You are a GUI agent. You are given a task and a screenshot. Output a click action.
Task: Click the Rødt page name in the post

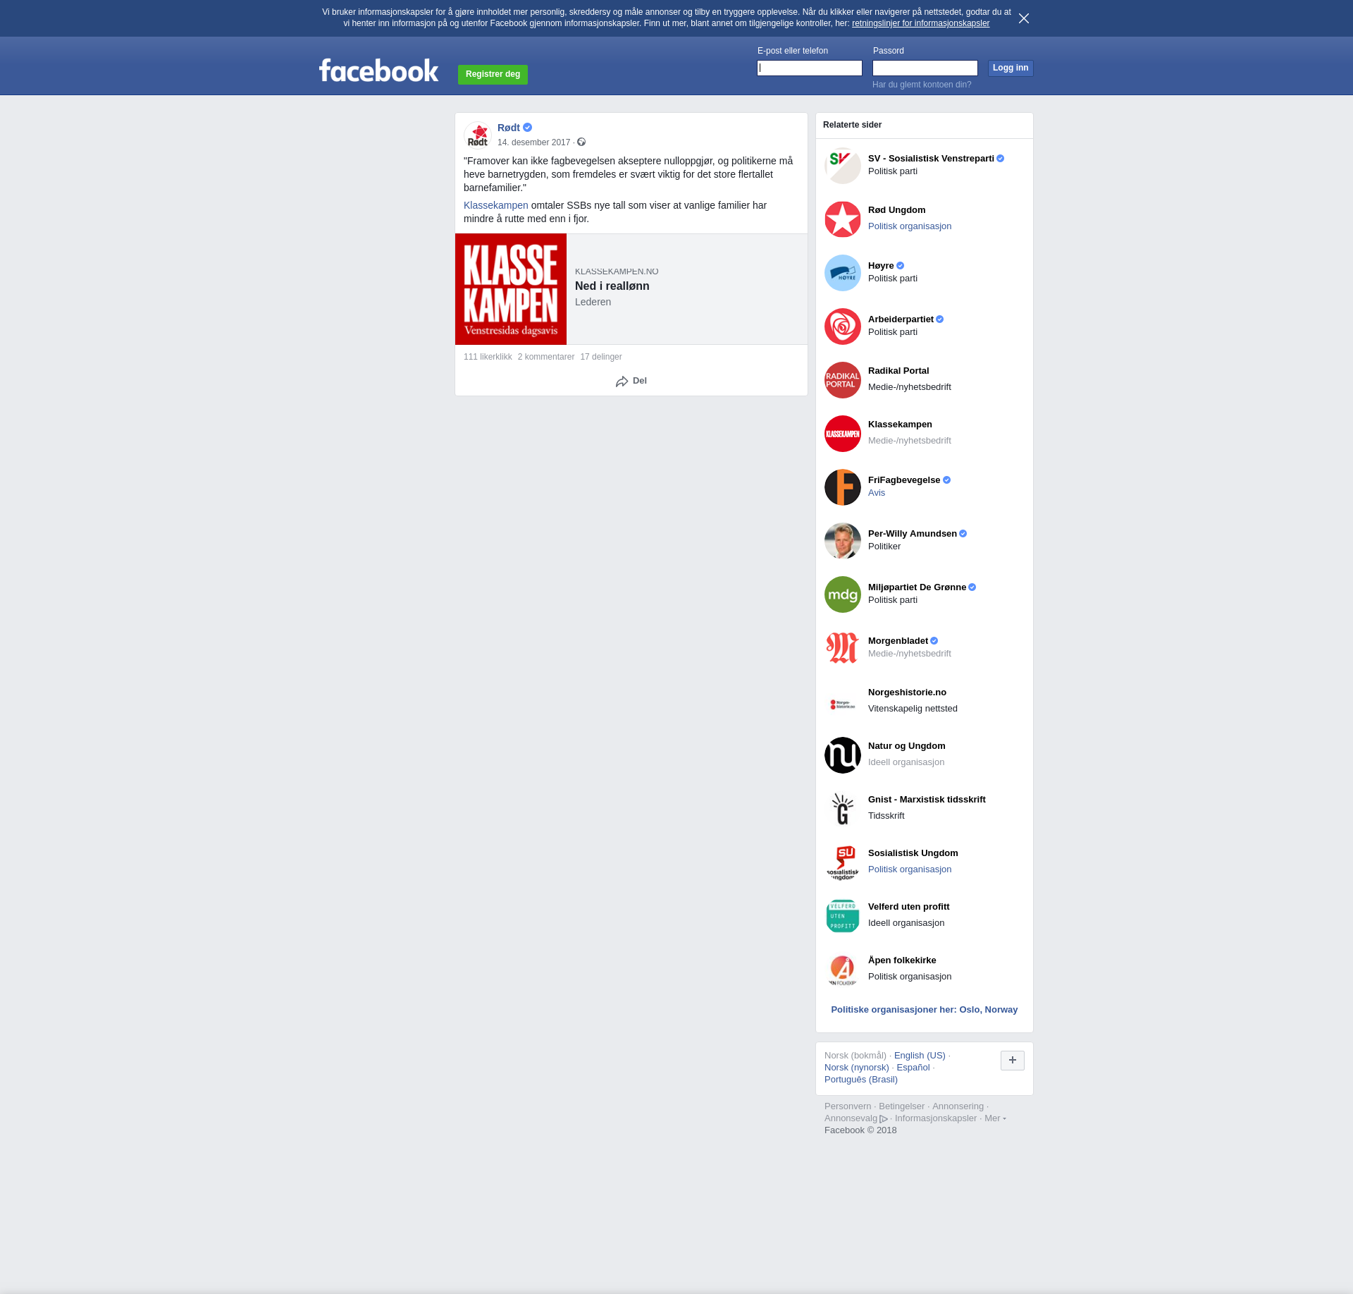click(x=509, y=128)
